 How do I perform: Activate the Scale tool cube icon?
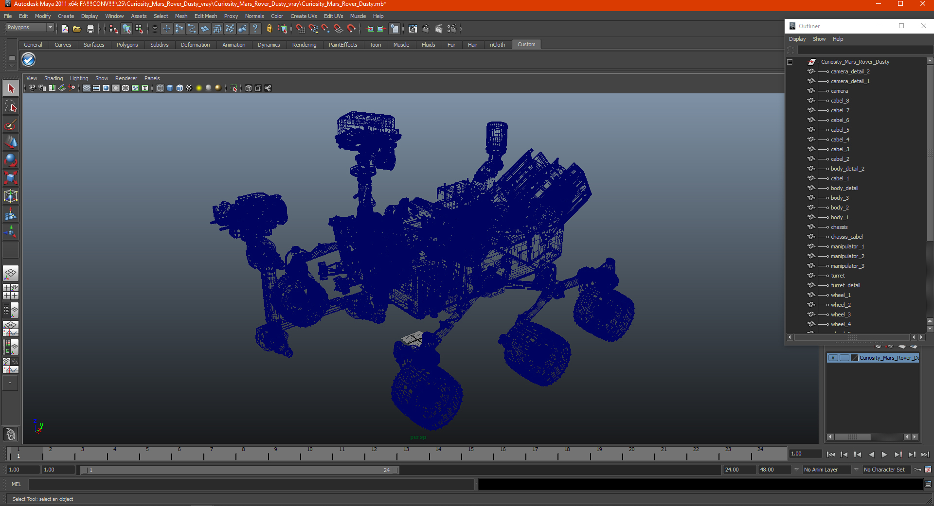(11, 178)
